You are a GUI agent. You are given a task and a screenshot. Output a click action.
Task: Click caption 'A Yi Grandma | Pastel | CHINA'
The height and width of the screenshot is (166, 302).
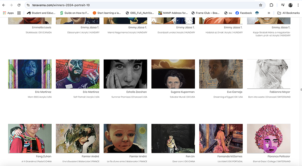coord(37,162)
